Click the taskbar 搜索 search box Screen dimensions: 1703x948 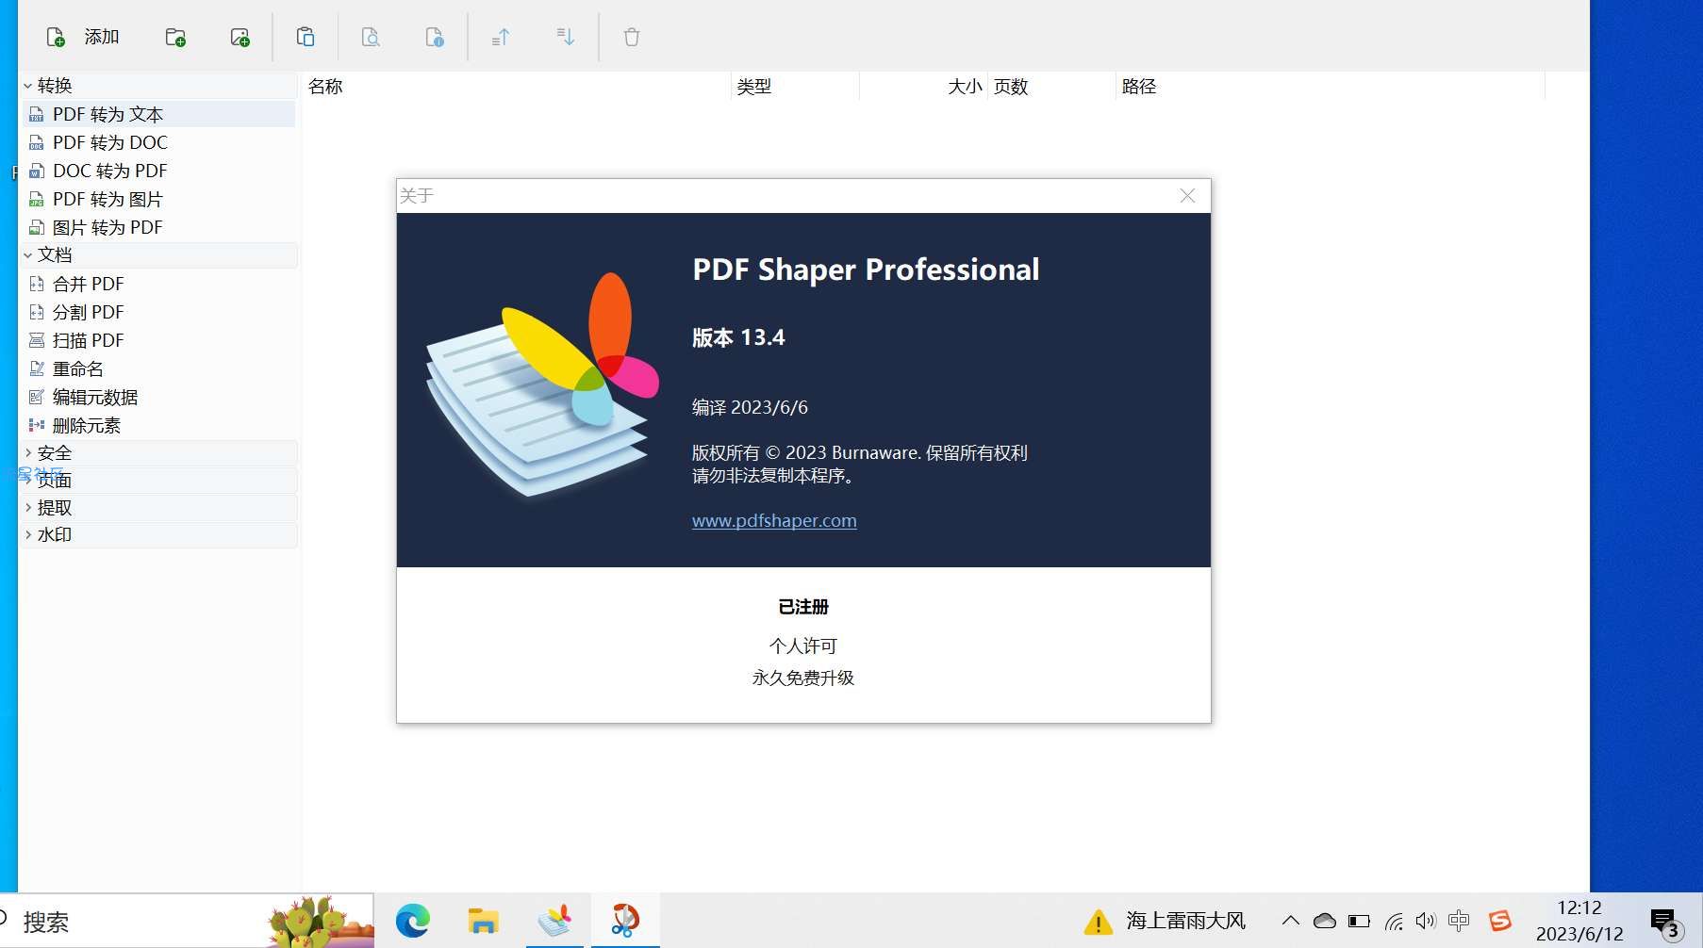(x=187, y=921)
